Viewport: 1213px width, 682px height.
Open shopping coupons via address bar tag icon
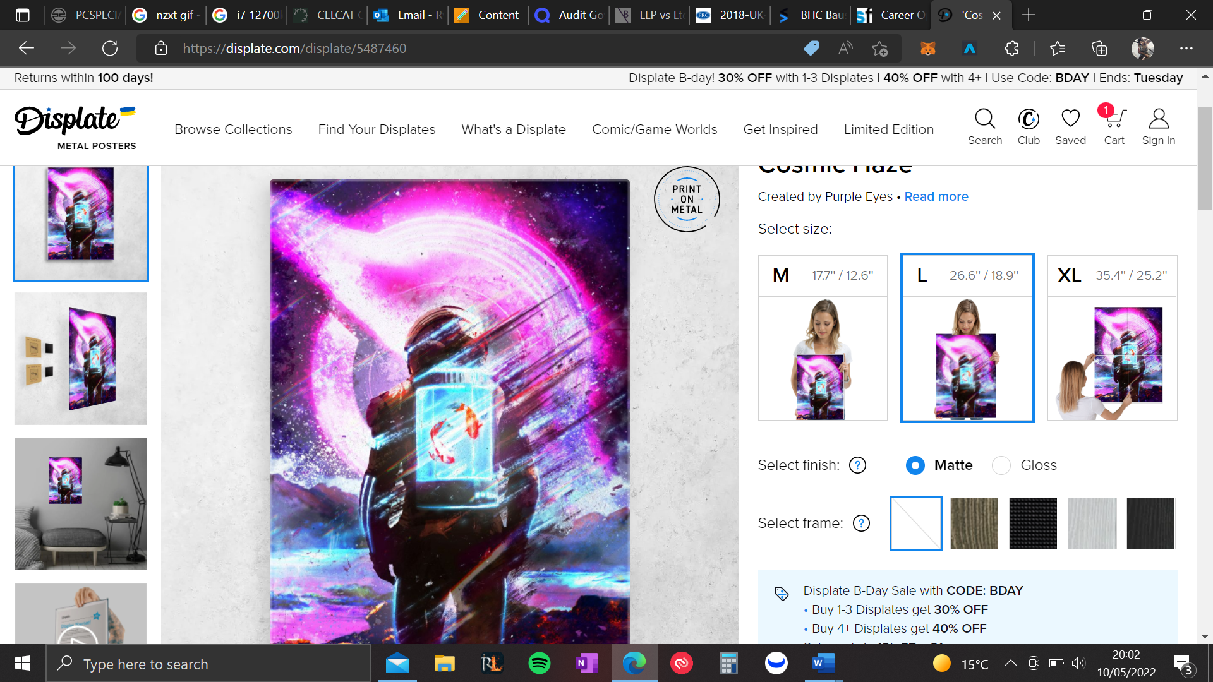coord(811,48)
